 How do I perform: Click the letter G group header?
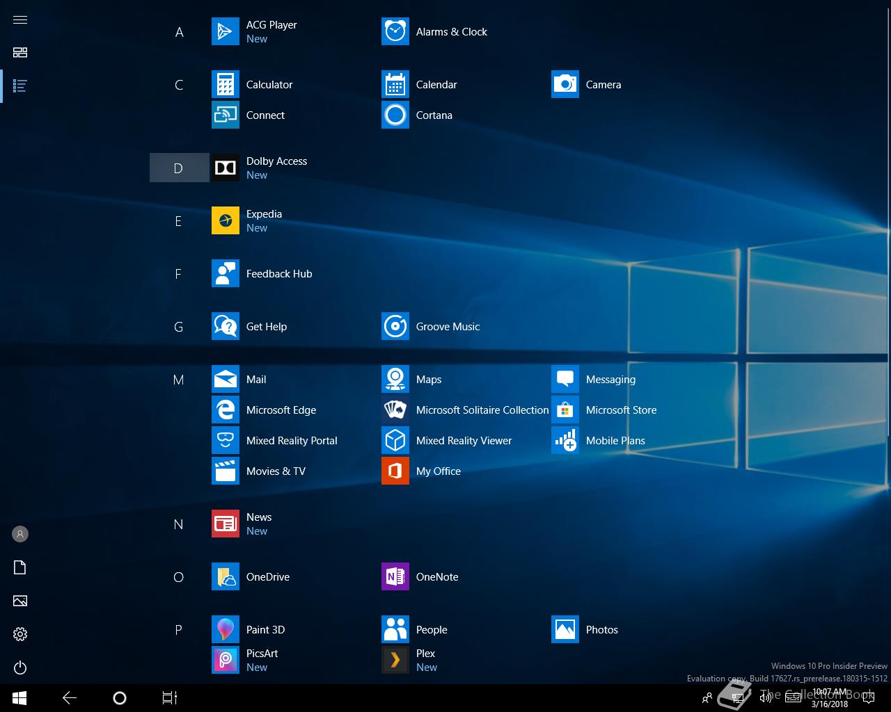pyautogui.click(x=179, y=327)
